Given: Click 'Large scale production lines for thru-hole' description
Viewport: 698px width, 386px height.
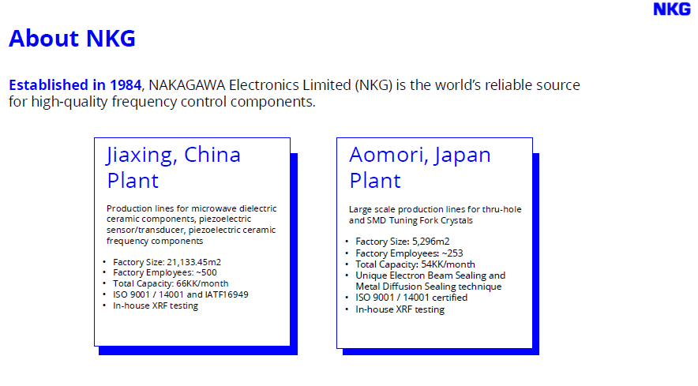Looking at the screenshot, I should point(435,209).
